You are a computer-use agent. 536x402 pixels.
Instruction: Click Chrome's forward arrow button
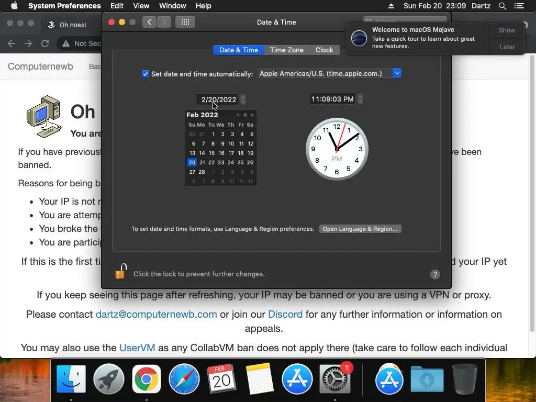pyautogui.click(x=28, y=43)
